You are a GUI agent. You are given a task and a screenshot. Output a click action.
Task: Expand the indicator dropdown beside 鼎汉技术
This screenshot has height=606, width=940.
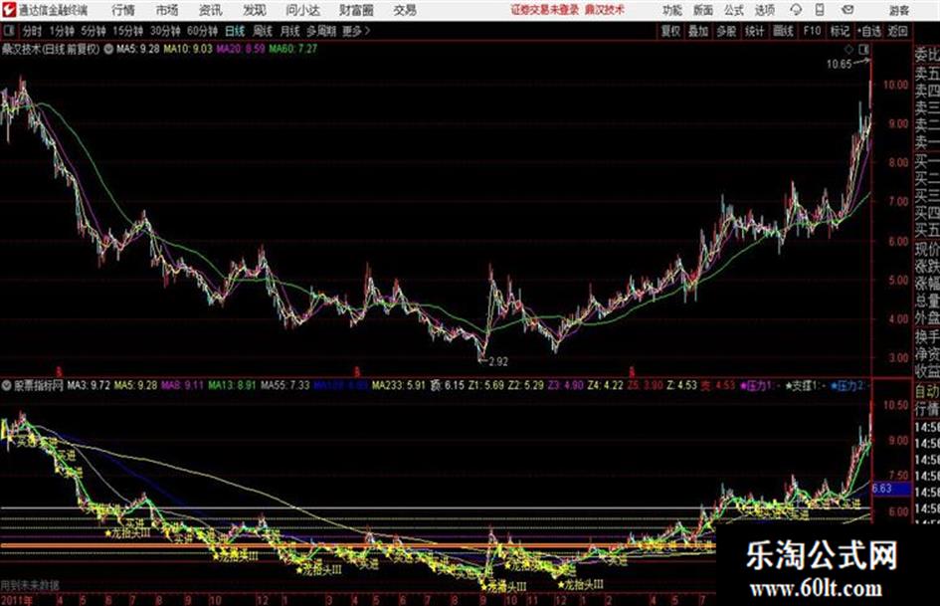pyautogui.click(x=108, y=49)
